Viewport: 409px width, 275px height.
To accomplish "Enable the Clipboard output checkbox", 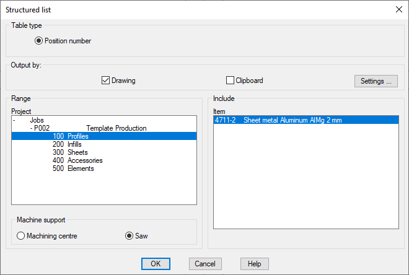I will (x=231, y=81).
